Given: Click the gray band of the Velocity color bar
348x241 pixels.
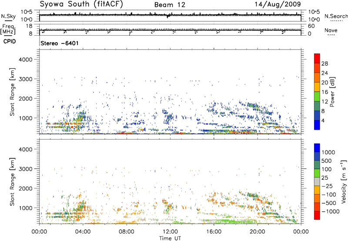Looking at the screenshot, I should 317,182.
